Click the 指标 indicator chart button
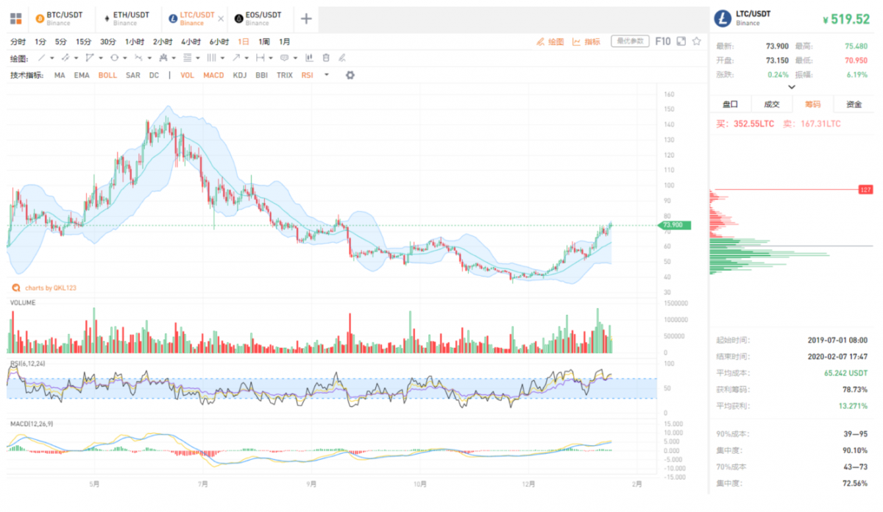This screenshot has width=883, height=512. point(586,42)
